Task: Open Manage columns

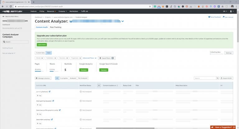Action: pos(43,78)
